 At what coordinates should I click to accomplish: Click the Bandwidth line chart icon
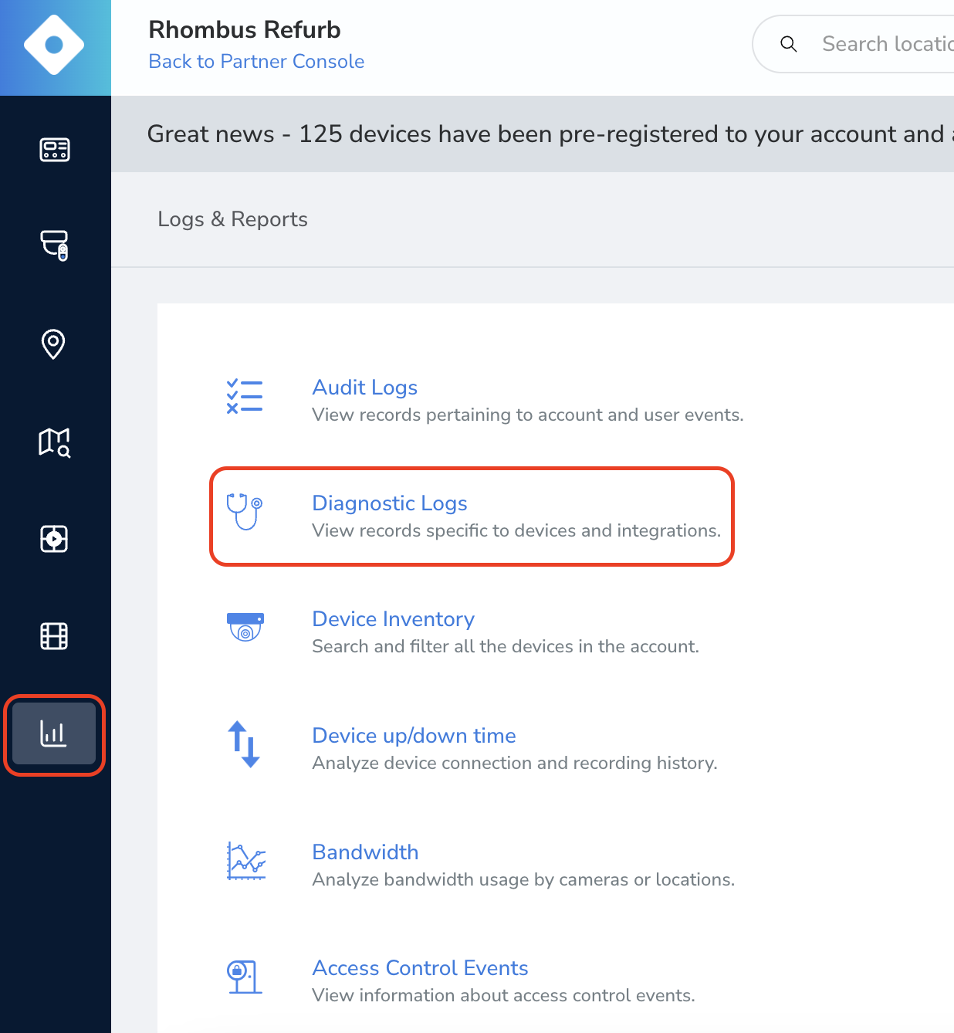[246, 861]
